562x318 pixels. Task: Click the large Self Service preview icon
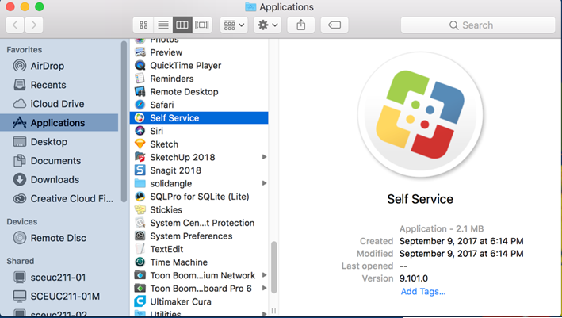click(420, 115)
